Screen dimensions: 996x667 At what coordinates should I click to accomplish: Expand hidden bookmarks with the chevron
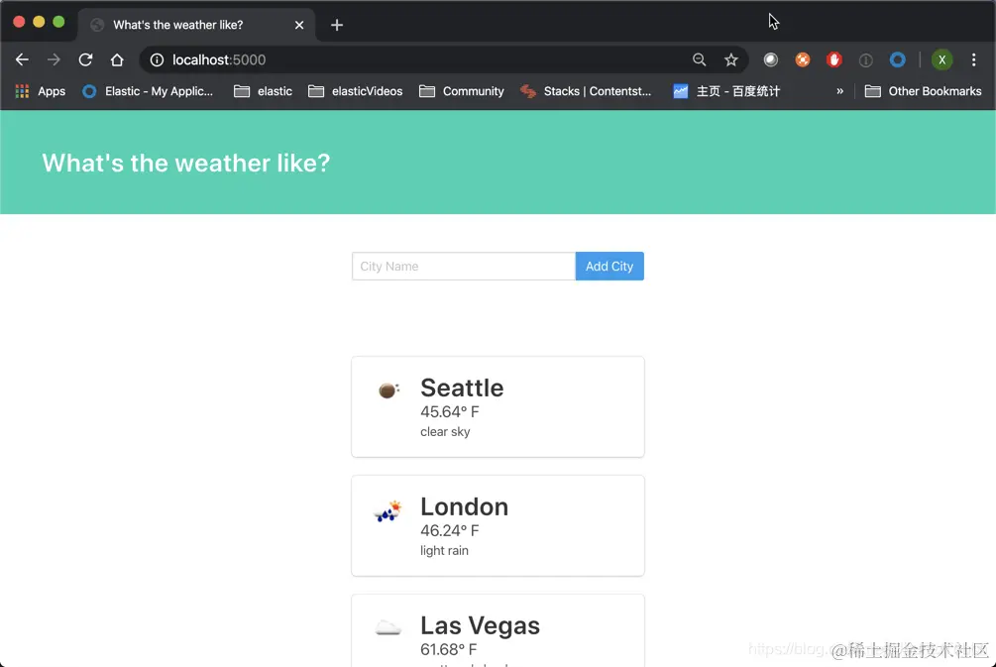pyautogui.click(x=839, y=91)
